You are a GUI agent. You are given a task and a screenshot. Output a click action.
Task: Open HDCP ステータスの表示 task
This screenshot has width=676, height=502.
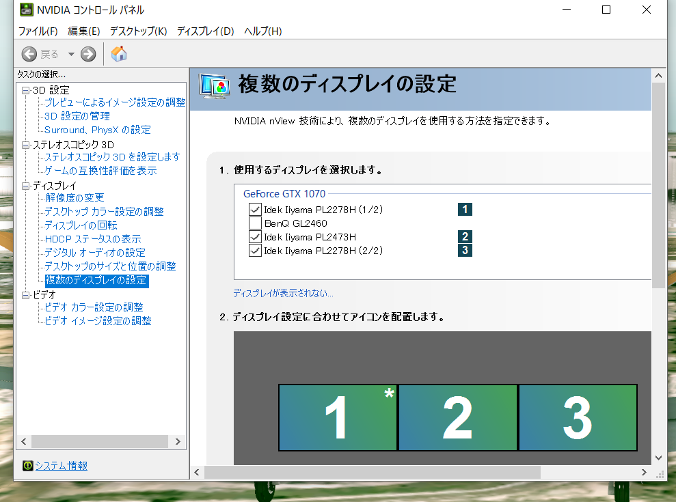(93, 239)
